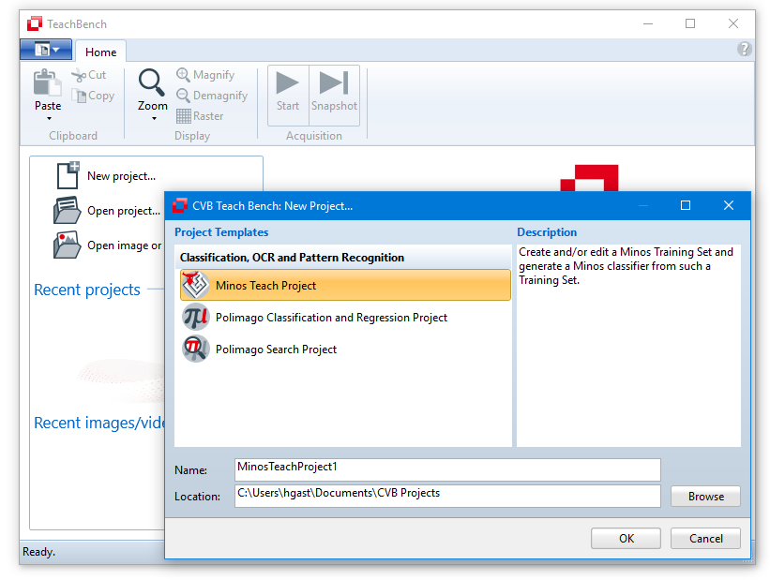
Task: Click the Open image or video icon
Action: click(x=68, y=245)
